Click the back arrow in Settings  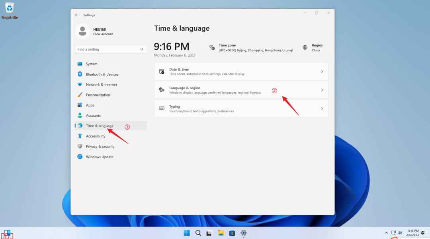[77, 15]
